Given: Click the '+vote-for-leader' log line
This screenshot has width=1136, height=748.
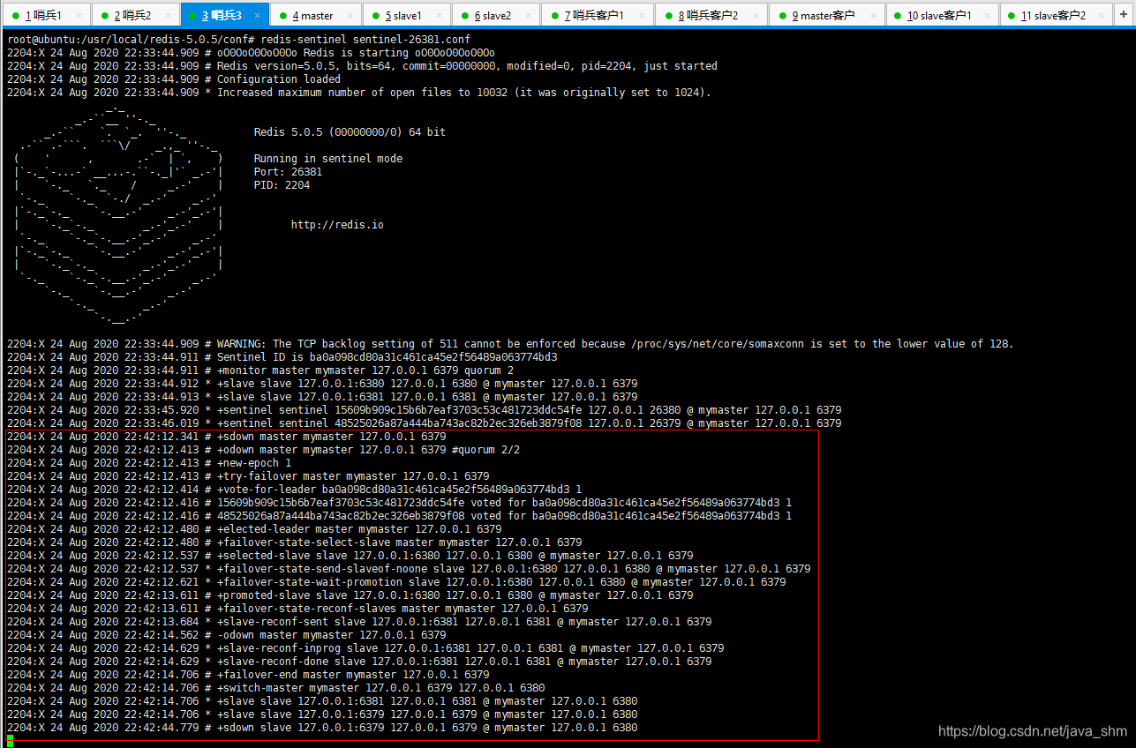Looking at the screenshot, I should 294,490.
